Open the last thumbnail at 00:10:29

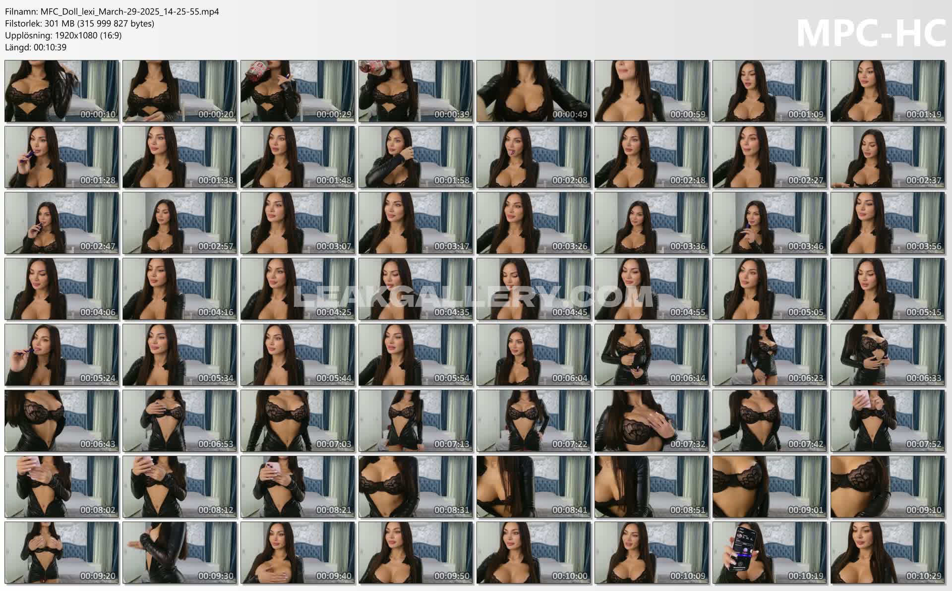pos(888,552)
